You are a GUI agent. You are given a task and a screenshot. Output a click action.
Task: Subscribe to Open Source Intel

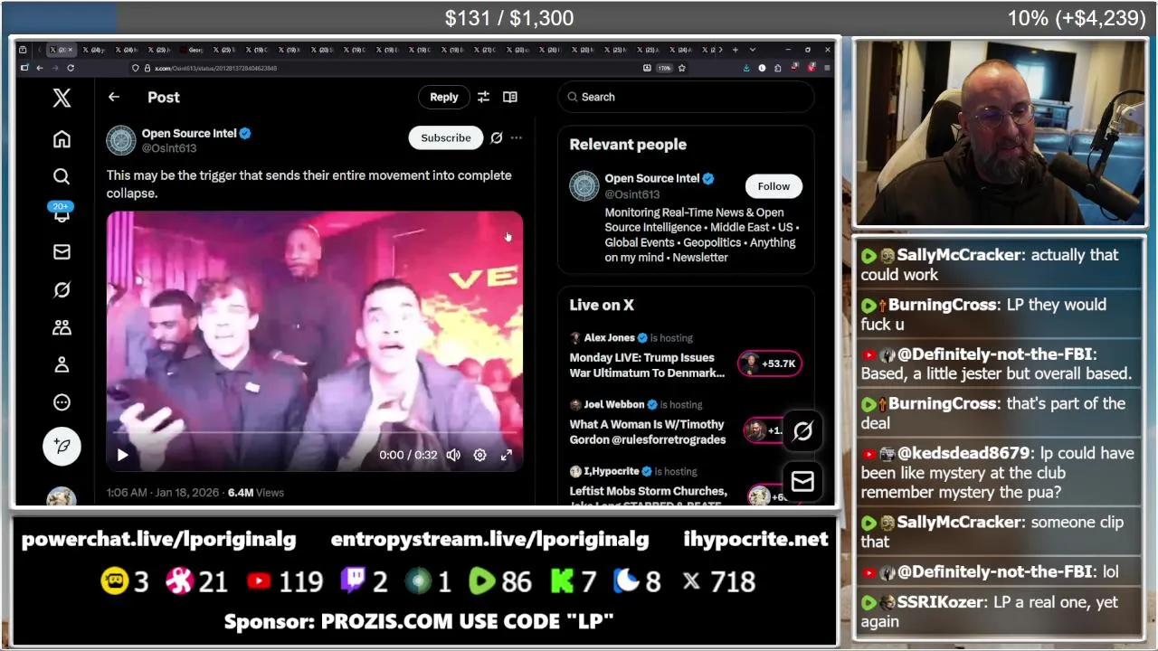(x=445, y=137)
